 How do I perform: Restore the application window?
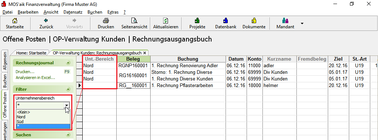[352, 4]
